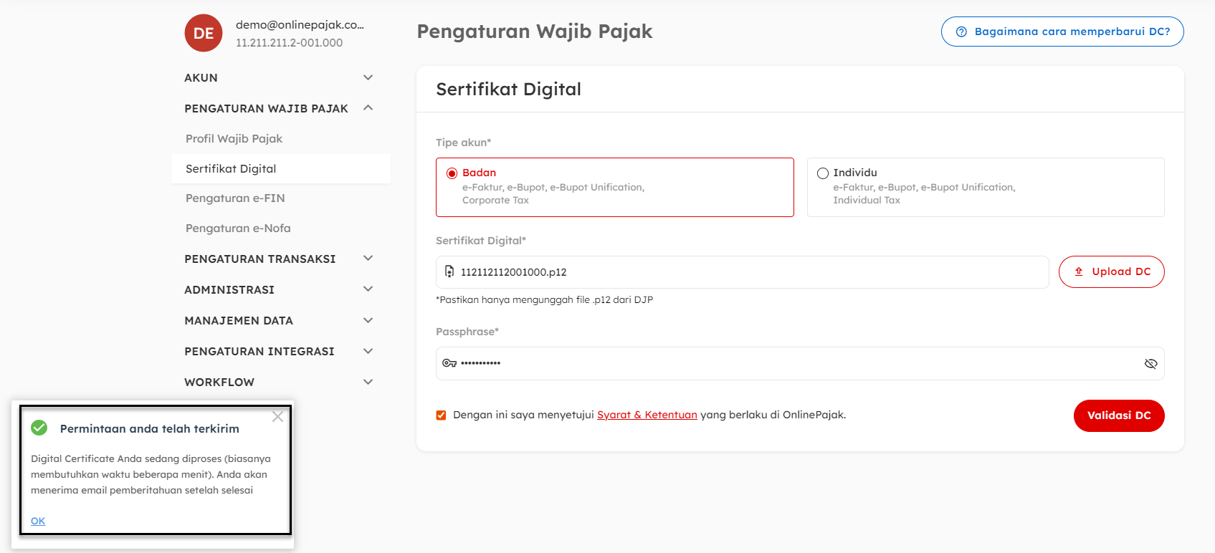Click the key icon in passphrase field
The height and width of the screenshot is (553, 1215).
[449, 363]
